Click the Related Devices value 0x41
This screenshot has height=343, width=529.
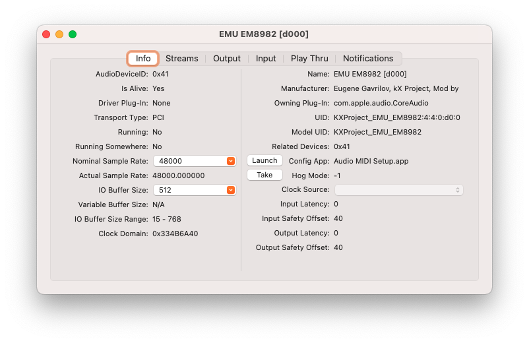pyautogui.click(x=342, y=146)
